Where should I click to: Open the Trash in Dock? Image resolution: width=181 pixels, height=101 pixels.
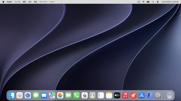(169, 95)
